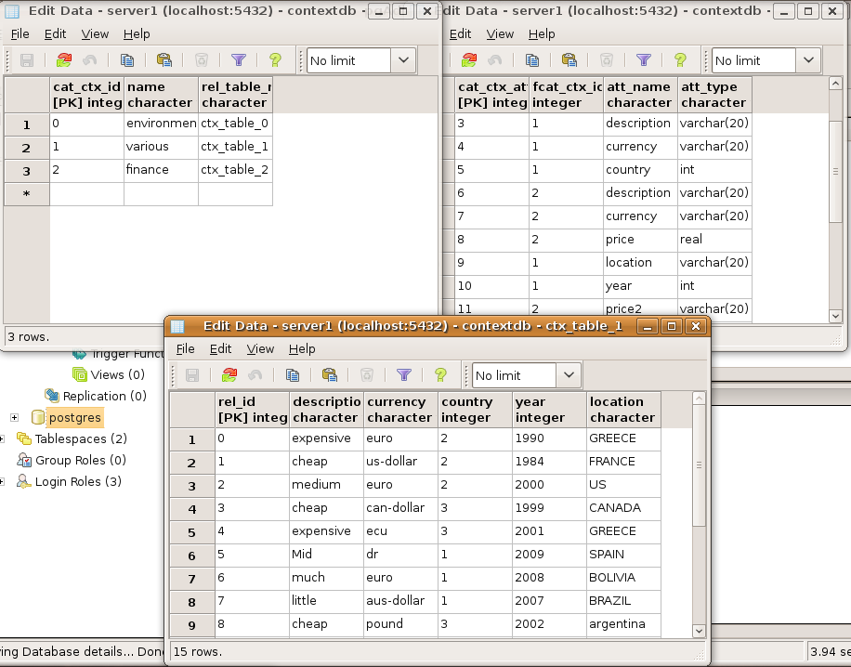Click Undo icon in top-right Edit Data window
This screenshot has width=851, height=667.
point(495,60)
